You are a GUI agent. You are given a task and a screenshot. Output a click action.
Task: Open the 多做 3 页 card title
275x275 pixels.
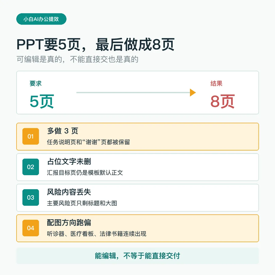coord(63,131)
